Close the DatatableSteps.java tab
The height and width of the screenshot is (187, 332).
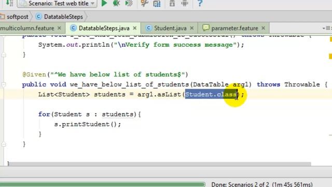pyautogui.click(x=135, y=28)
